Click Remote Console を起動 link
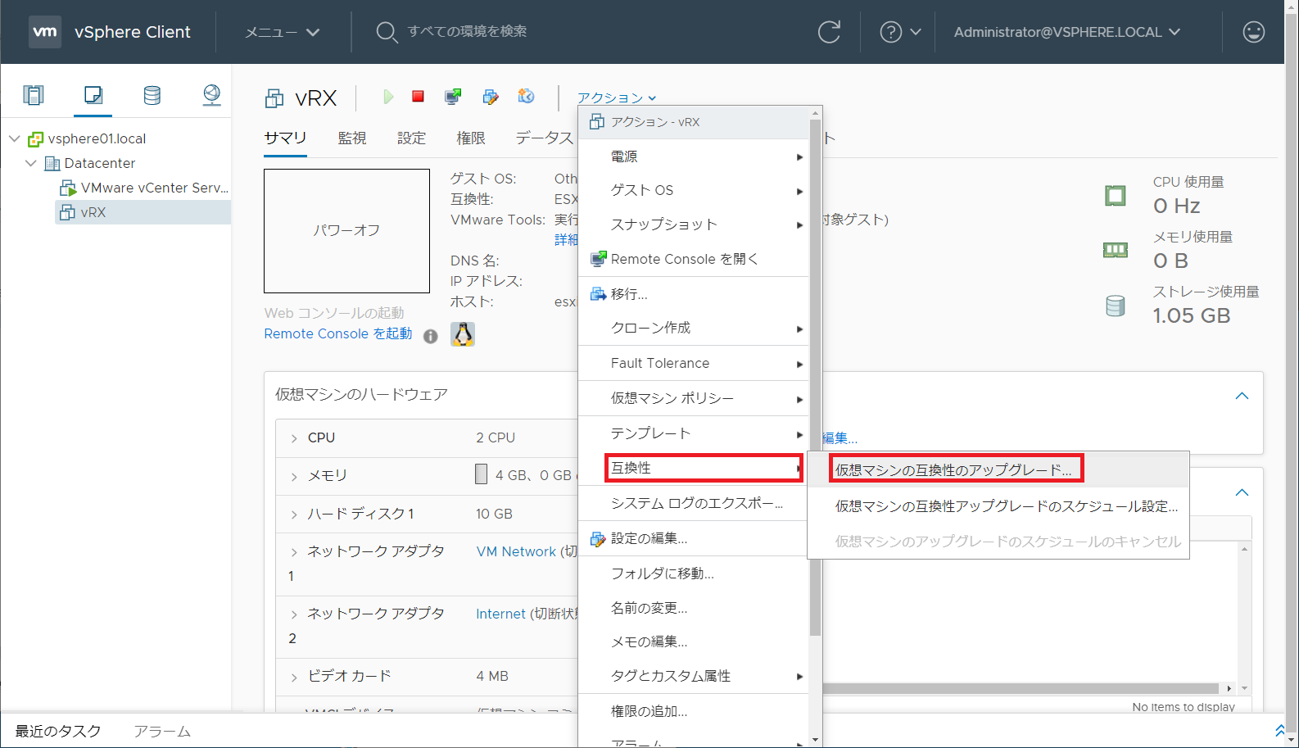Image resolution: width=1299 pixels, height=748 pixels. pos(338,333)
